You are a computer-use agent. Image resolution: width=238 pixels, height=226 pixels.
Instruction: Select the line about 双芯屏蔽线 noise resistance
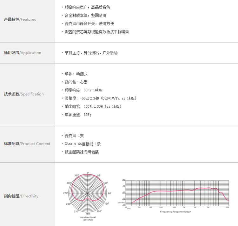click(x=97, y=32)
